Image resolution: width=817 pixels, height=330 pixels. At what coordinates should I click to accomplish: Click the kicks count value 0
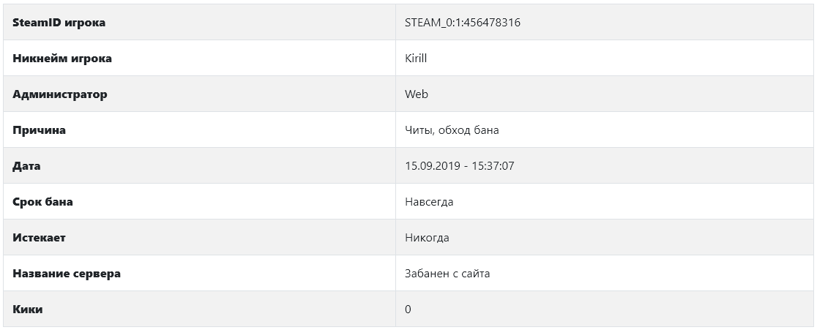[x=408, y=310]
